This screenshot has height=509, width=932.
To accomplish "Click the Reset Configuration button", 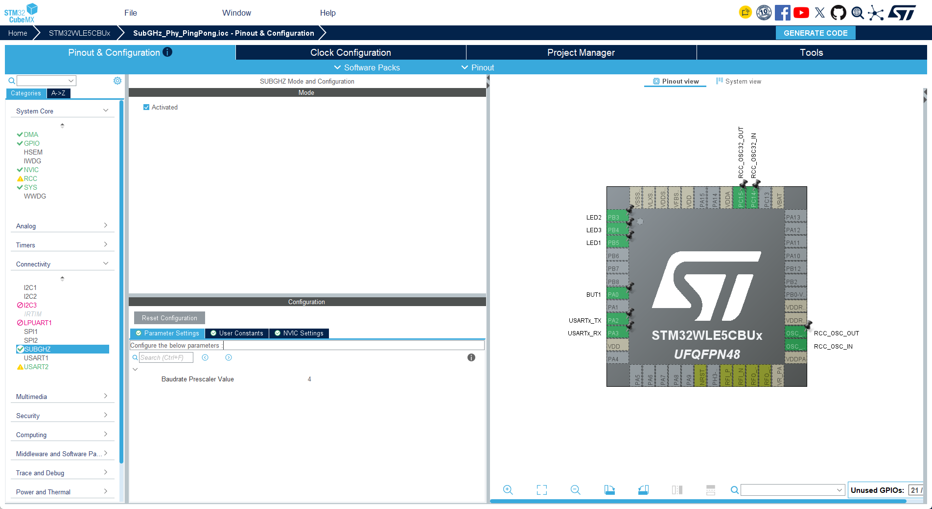I will [169, 318].
